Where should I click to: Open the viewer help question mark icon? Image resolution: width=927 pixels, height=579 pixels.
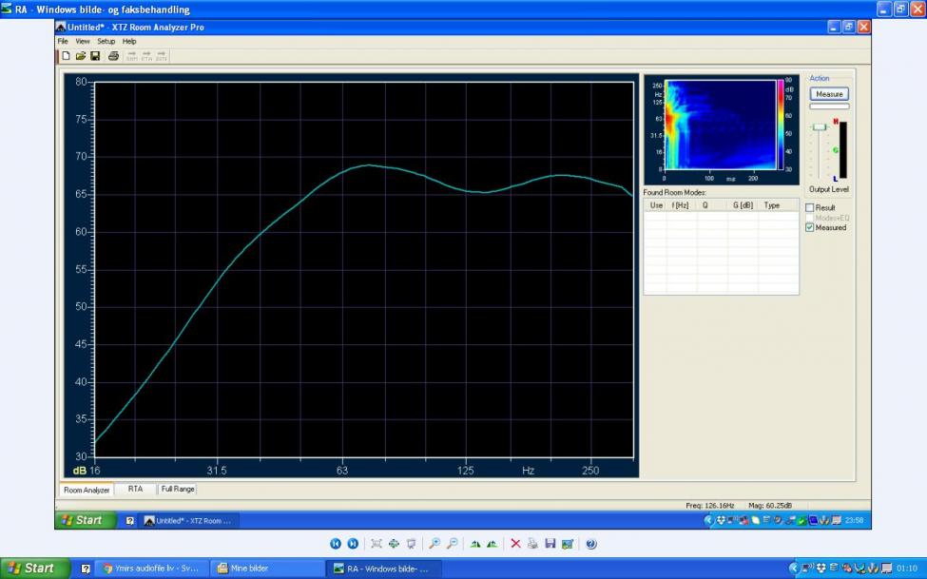click(590, 544)
